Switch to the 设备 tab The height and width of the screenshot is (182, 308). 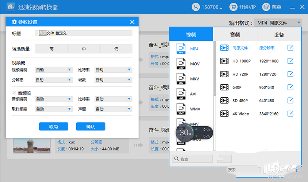click(x=279, y=35)
